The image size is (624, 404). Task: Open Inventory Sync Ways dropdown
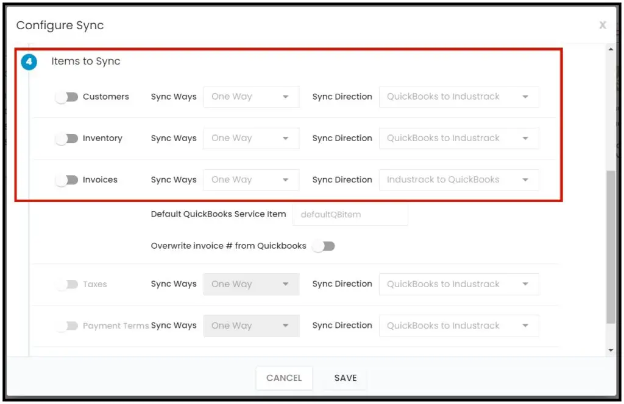pos(251,138)
